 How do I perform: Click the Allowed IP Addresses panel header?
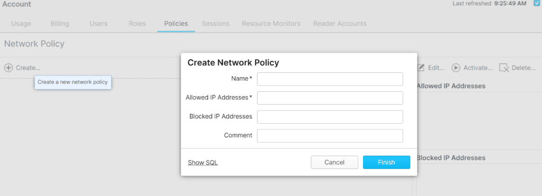[x=451, y=86]
